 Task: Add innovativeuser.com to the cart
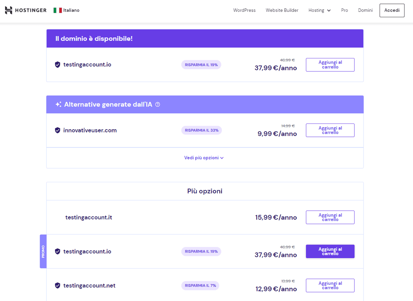click(x=330, y=130)
